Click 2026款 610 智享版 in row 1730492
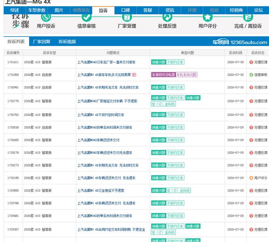 pyautogui.click(x=38, y=140)
